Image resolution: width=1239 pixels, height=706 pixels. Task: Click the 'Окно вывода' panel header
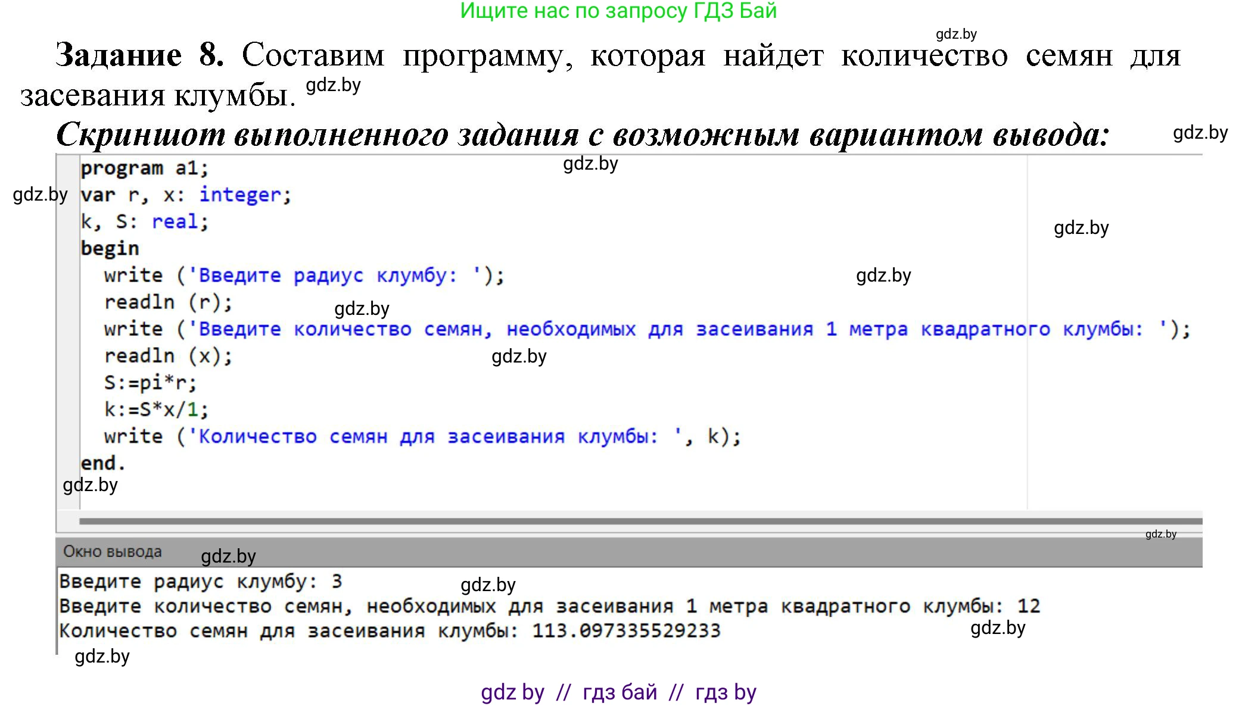[x=112, y=552]
